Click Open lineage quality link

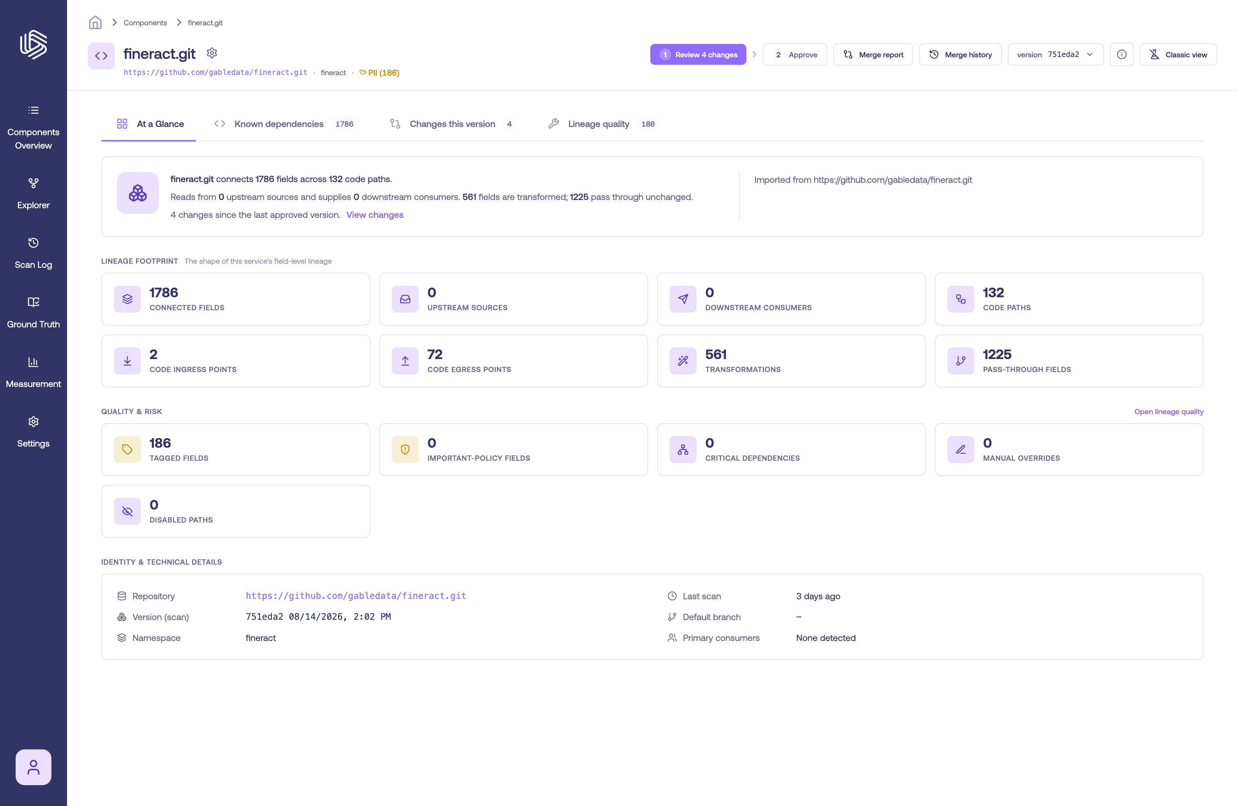(x=1168, y=412)
